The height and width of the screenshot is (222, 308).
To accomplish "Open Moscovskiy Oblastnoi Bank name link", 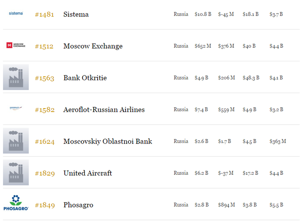I will 107,142.
